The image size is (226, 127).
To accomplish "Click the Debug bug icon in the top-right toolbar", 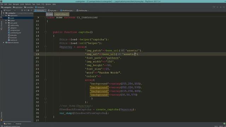I will (220, 7).
